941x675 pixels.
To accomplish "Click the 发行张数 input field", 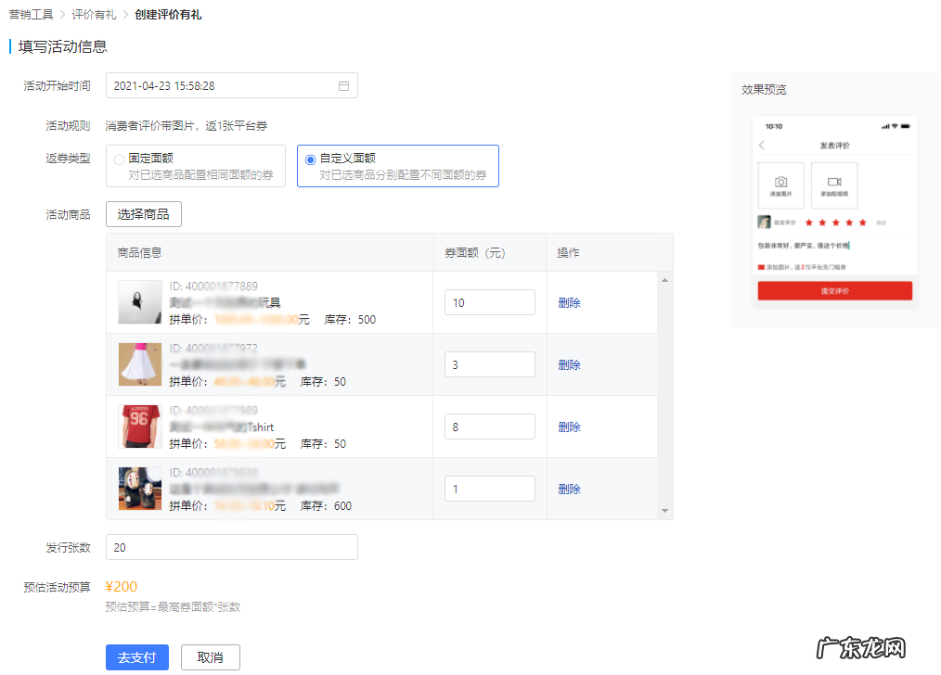I will click(x=232, y=547).
